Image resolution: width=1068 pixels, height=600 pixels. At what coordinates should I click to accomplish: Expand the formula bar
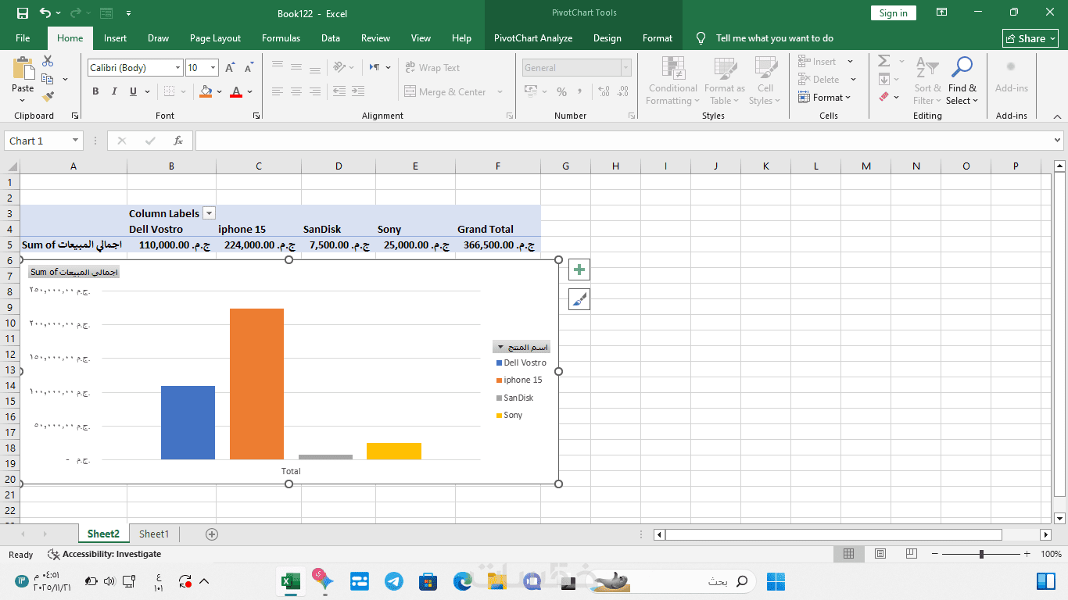coord(1057,141)
